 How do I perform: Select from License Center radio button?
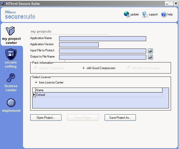pyautogui.click(x=36, y=82)
